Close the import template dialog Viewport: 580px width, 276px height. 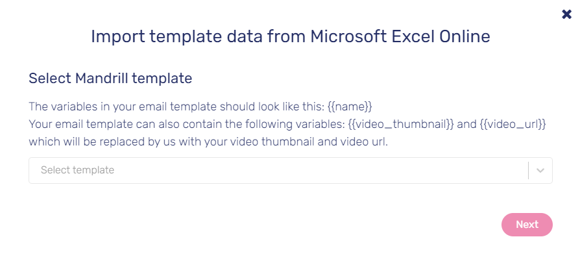[566, 14]
